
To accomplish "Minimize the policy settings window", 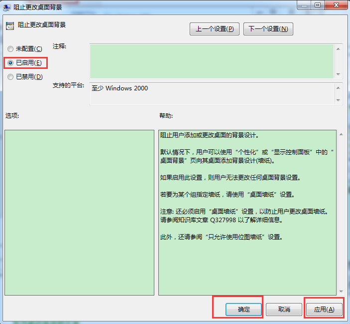I will (304, 5).
